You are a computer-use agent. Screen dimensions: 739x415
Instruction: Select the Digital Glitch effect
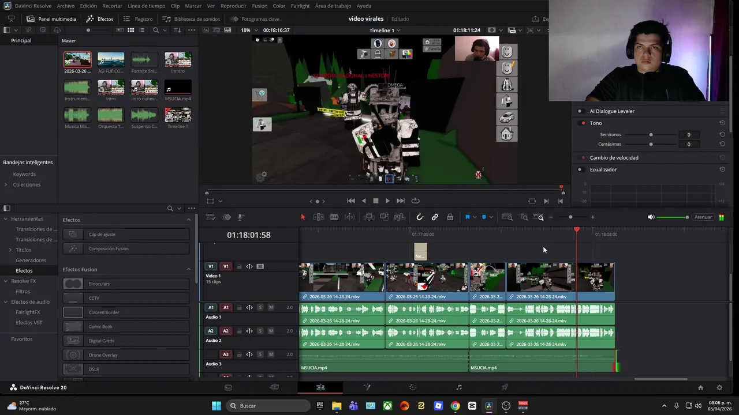[x=126, y=341]
